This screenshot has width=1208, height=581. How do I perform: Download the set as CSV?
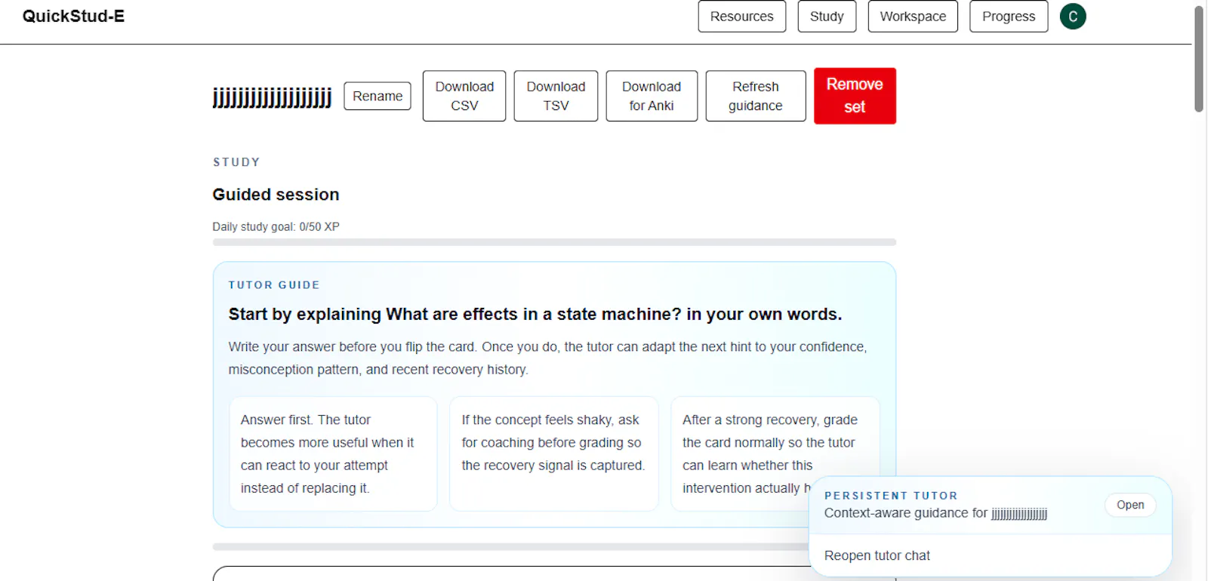pyautogui.click(x=464, y=96)
